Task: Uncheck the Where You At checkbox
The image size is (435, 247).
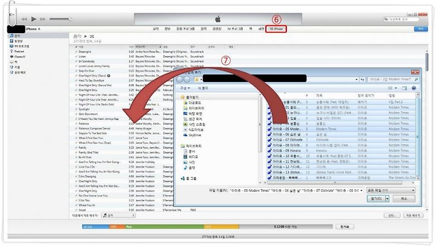Action: pos(76,205)
